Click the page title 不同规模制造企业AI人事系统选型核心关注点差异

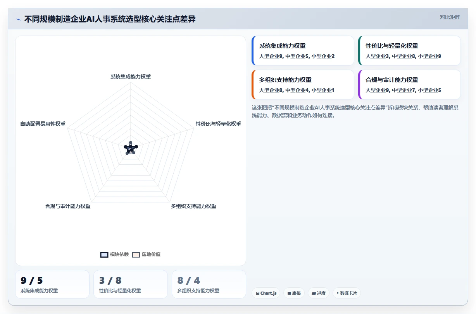pos(110,19)
